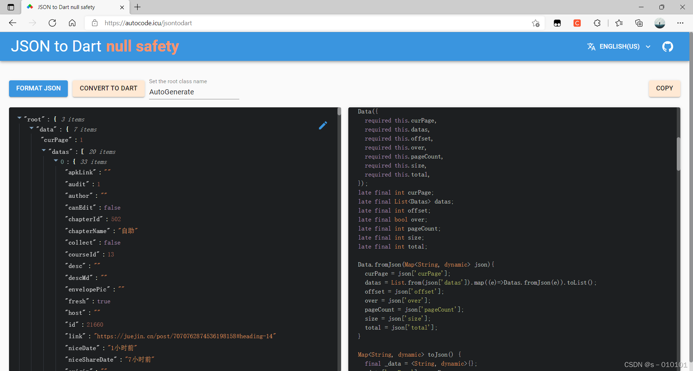Click the CONVERT TO DART button
Screen dimensions: 693x371
pyautogui.click(x=109, y=88)
